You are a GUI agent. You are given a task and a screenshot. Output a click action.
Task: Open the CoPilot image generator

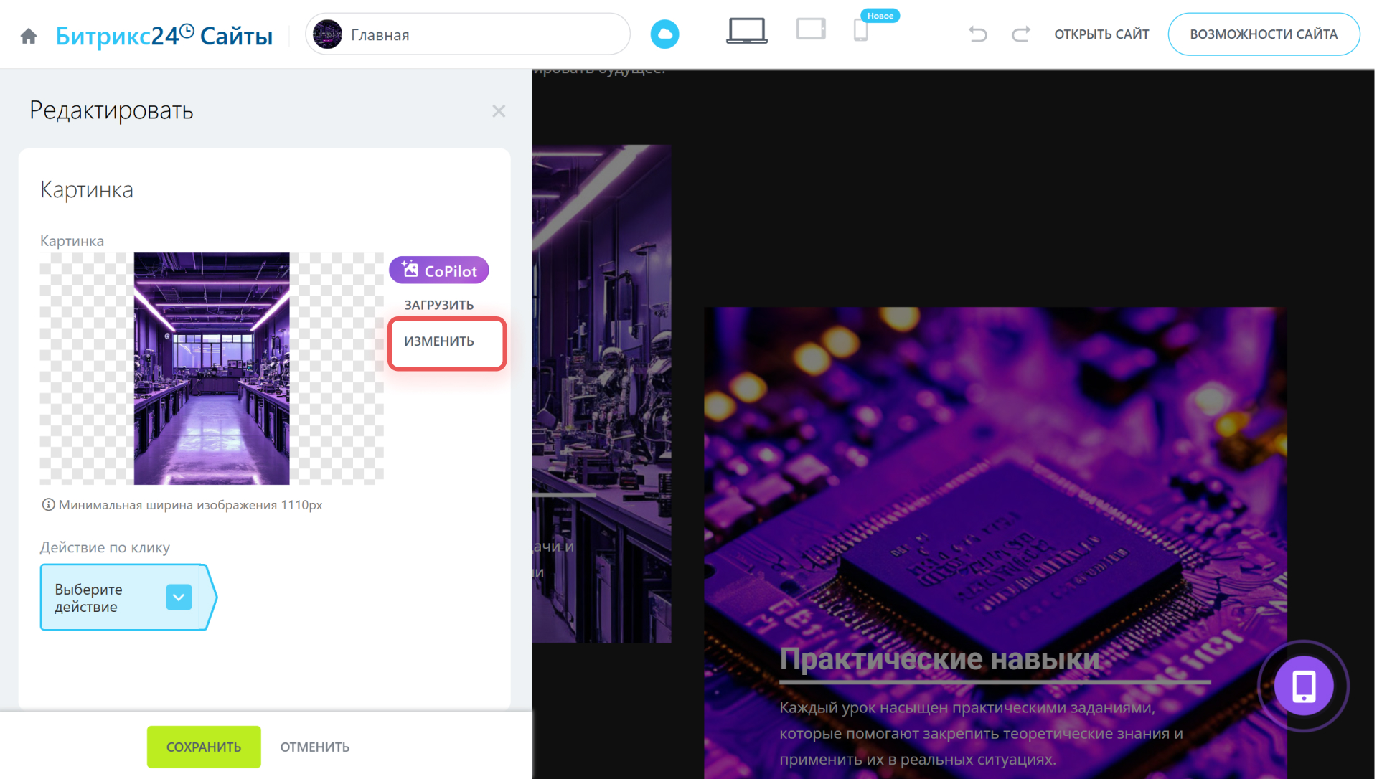click(x=439, y=270)
